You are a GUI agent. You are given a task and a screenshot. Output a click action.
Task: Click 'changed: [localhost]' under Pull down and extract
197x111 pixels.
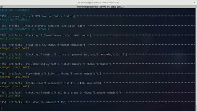[x=14, y=67]
